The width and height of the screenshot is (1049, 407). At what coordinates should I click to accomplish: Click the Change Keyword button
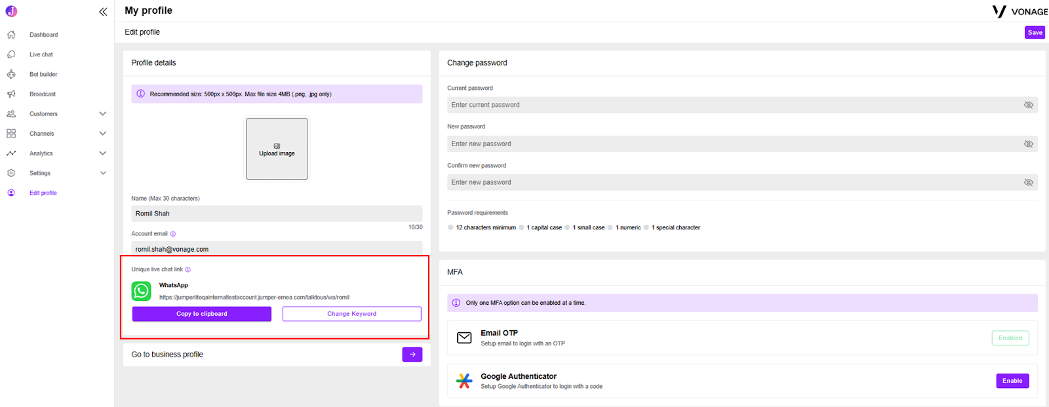tap(352, 314)
